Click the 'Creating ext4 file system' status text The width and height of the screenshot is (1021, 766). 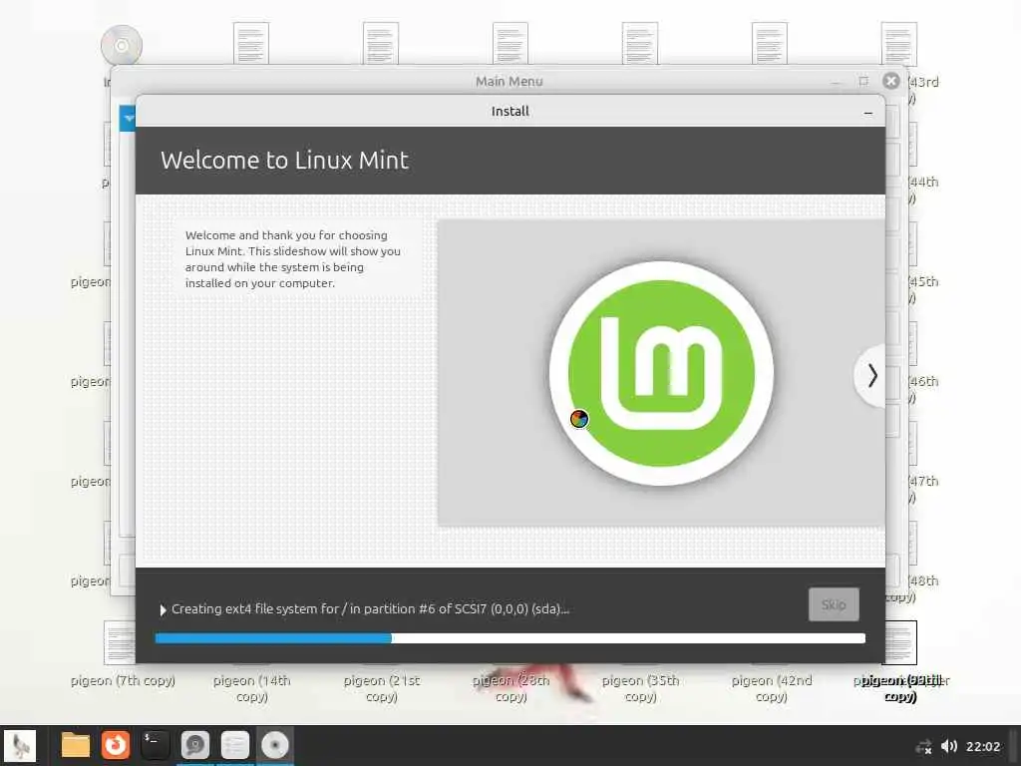[371, 609]
